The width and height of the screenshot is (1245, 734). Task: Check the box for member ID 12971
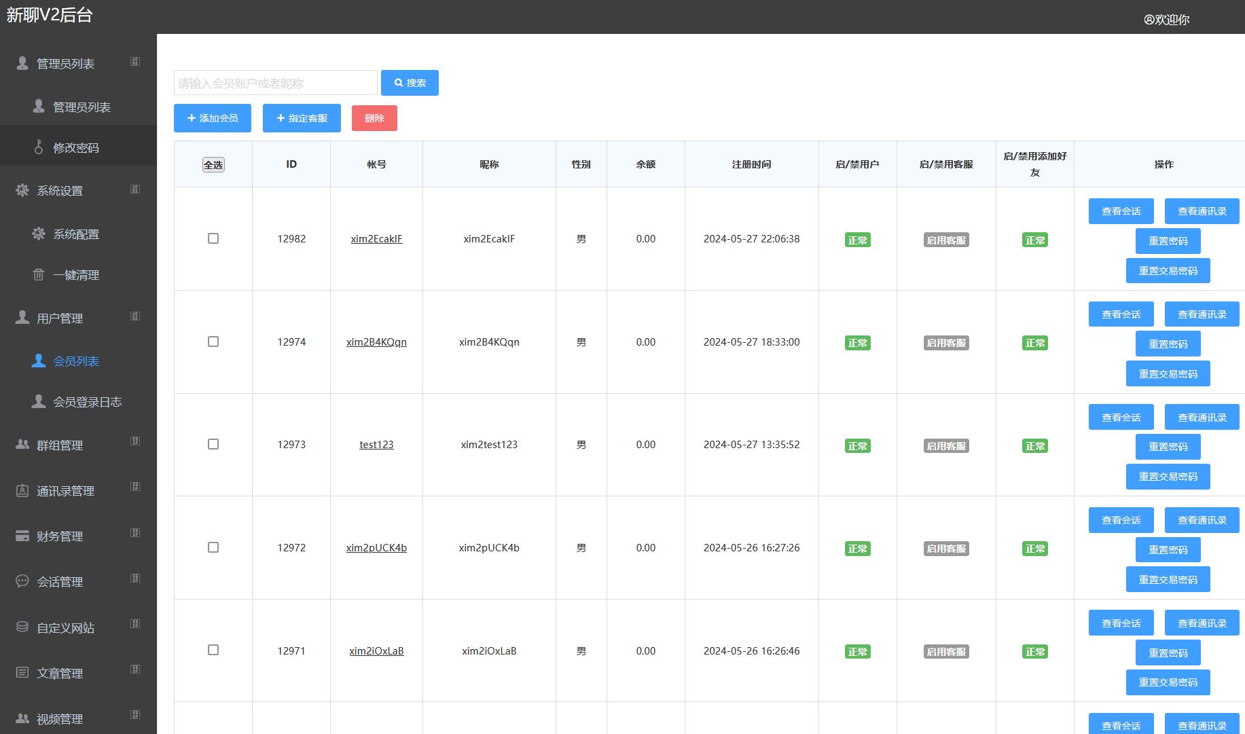coord(213,650)
